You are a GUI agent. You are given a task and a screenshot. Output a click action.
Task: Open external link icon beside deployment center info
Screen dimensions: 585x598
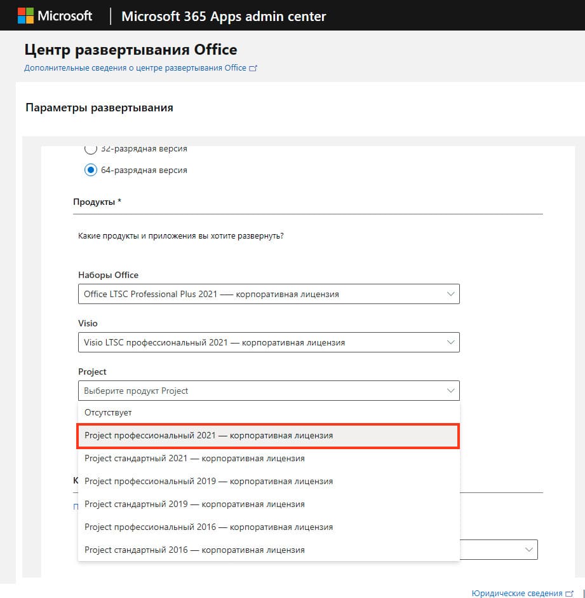(253, 68)
